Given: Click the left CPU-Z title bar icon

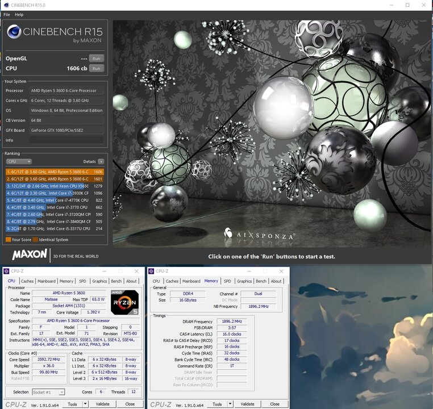Looking at the screenshot, I should 6,272.
